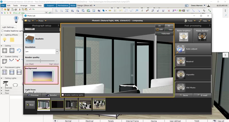Click the Render button
Image resolution: width=229 pixels, height=122 pixels.
pyautogui.click(x=51, y=95)
